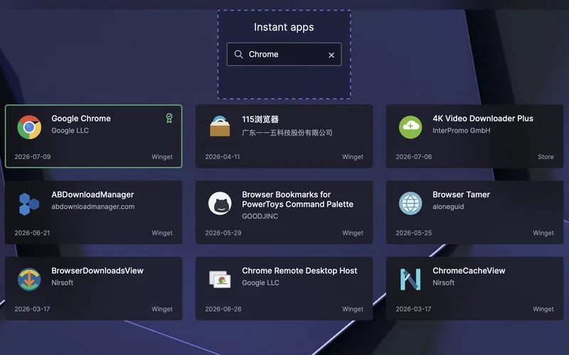Click the date "2026-05-29"
This screenshot has height=355, width=569.
point(223,233)
